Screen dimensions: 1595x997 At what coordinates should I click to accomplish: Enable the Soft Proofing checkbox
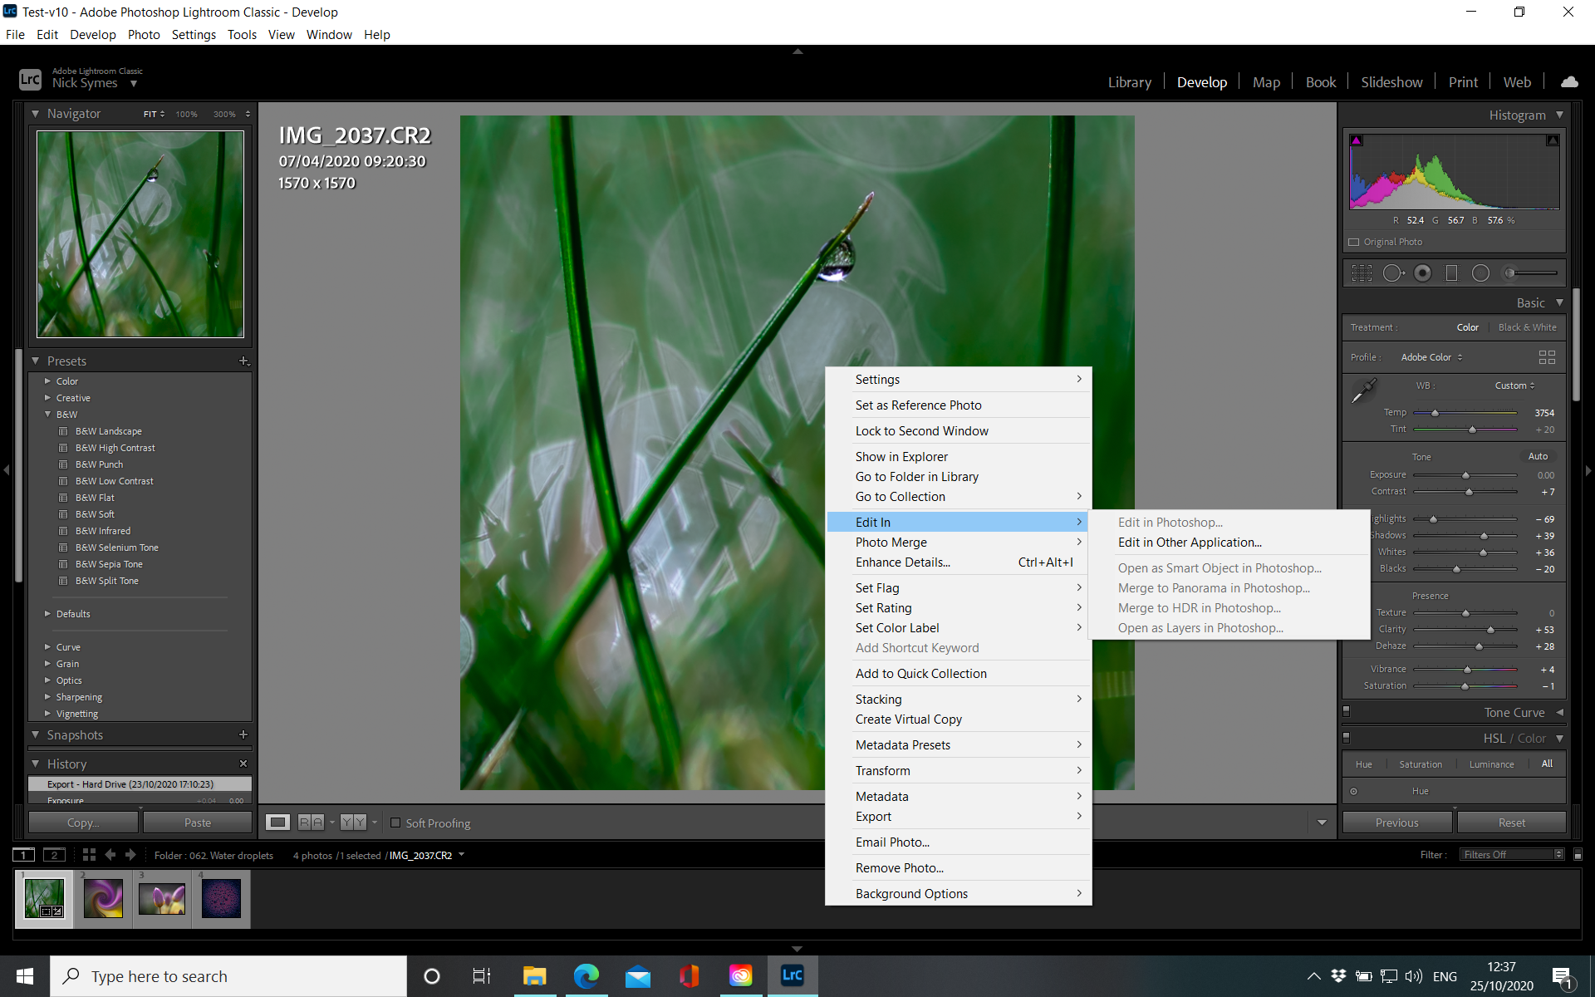[x=396, y=823]
